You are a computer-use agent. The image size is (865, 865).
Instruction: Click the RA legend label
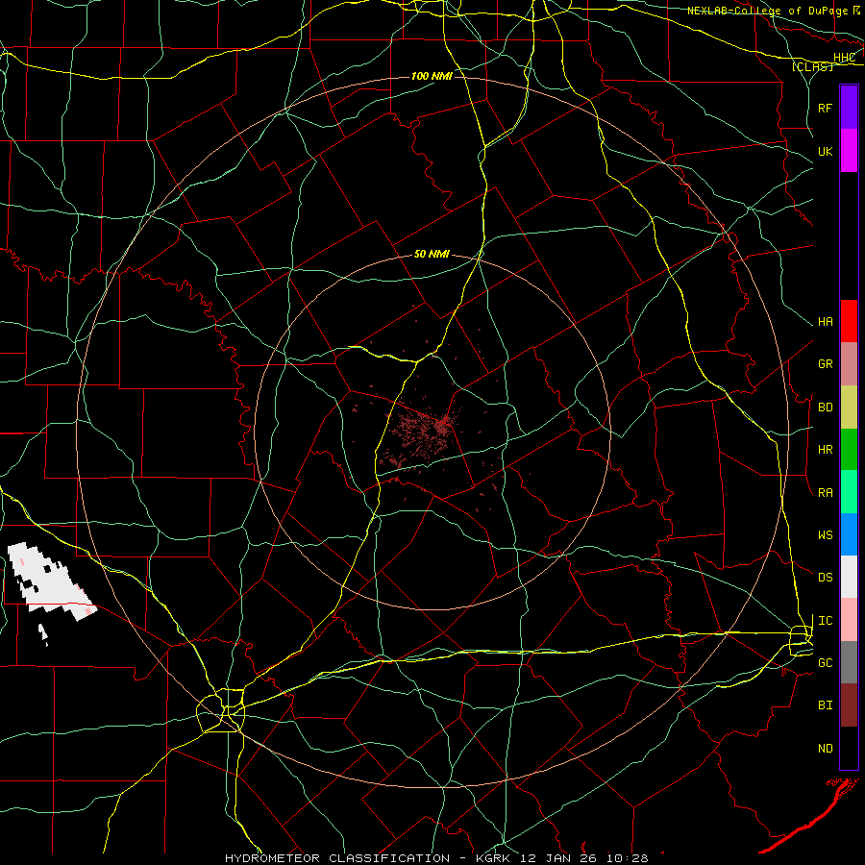pos(825,493)
